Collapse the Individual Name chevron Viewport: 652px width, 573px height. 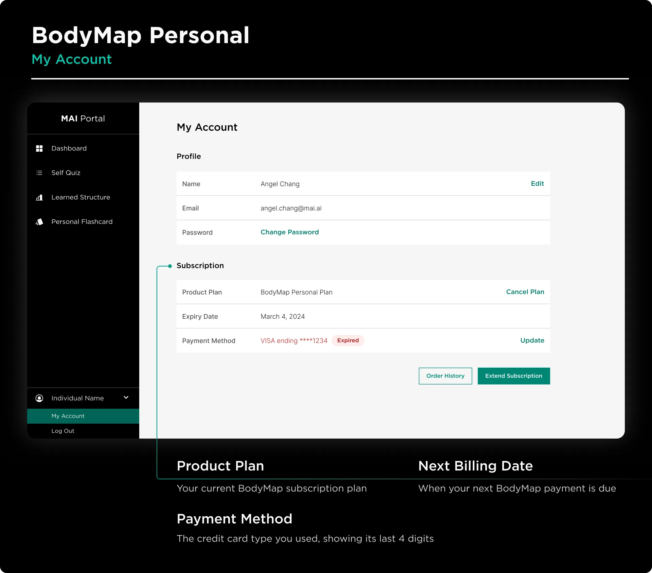[126, 398]
